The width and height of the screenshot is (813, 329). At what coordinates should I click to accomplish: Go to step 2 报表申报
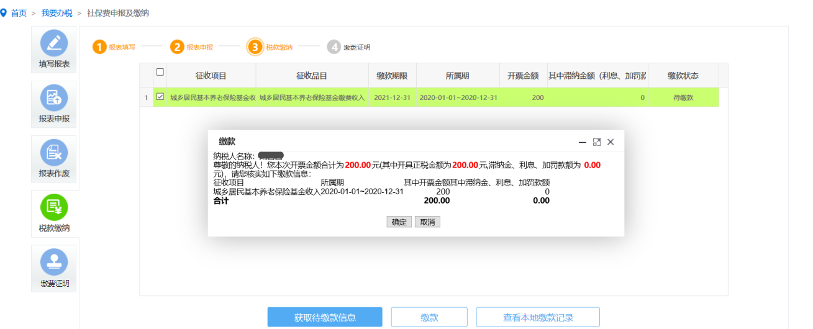pyautogui.click(x=192, y=47)
